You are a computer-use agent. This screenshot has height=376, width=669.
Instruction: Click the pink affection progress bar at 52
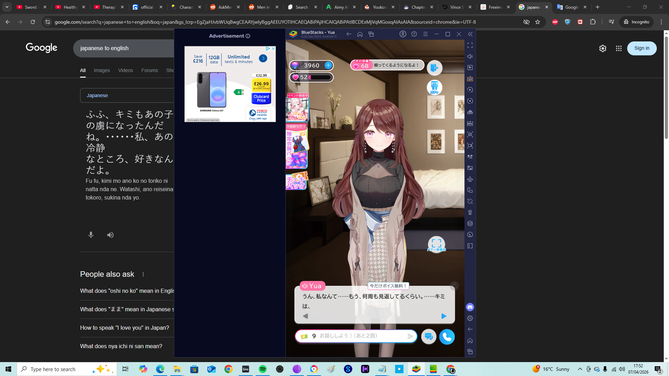[x=320, y=77]
